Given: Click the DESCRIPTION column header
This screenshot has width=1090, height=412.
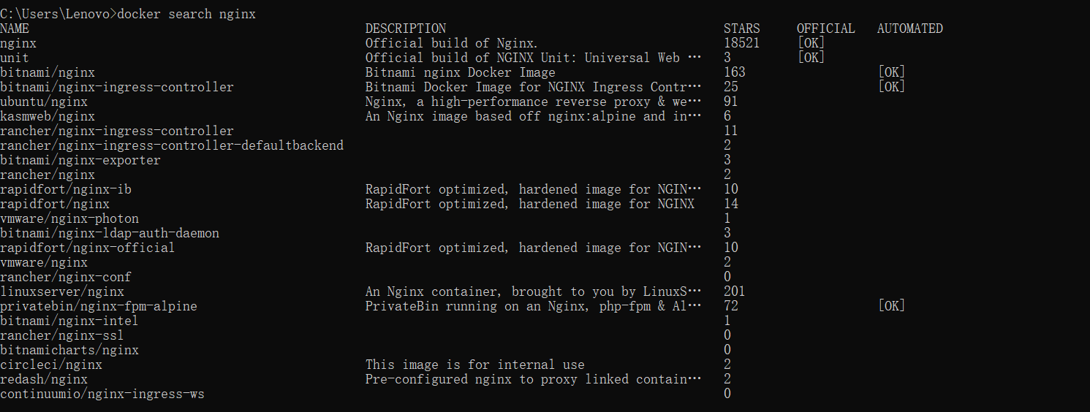Looking at the screenshot, I should (x=406, y=28).
